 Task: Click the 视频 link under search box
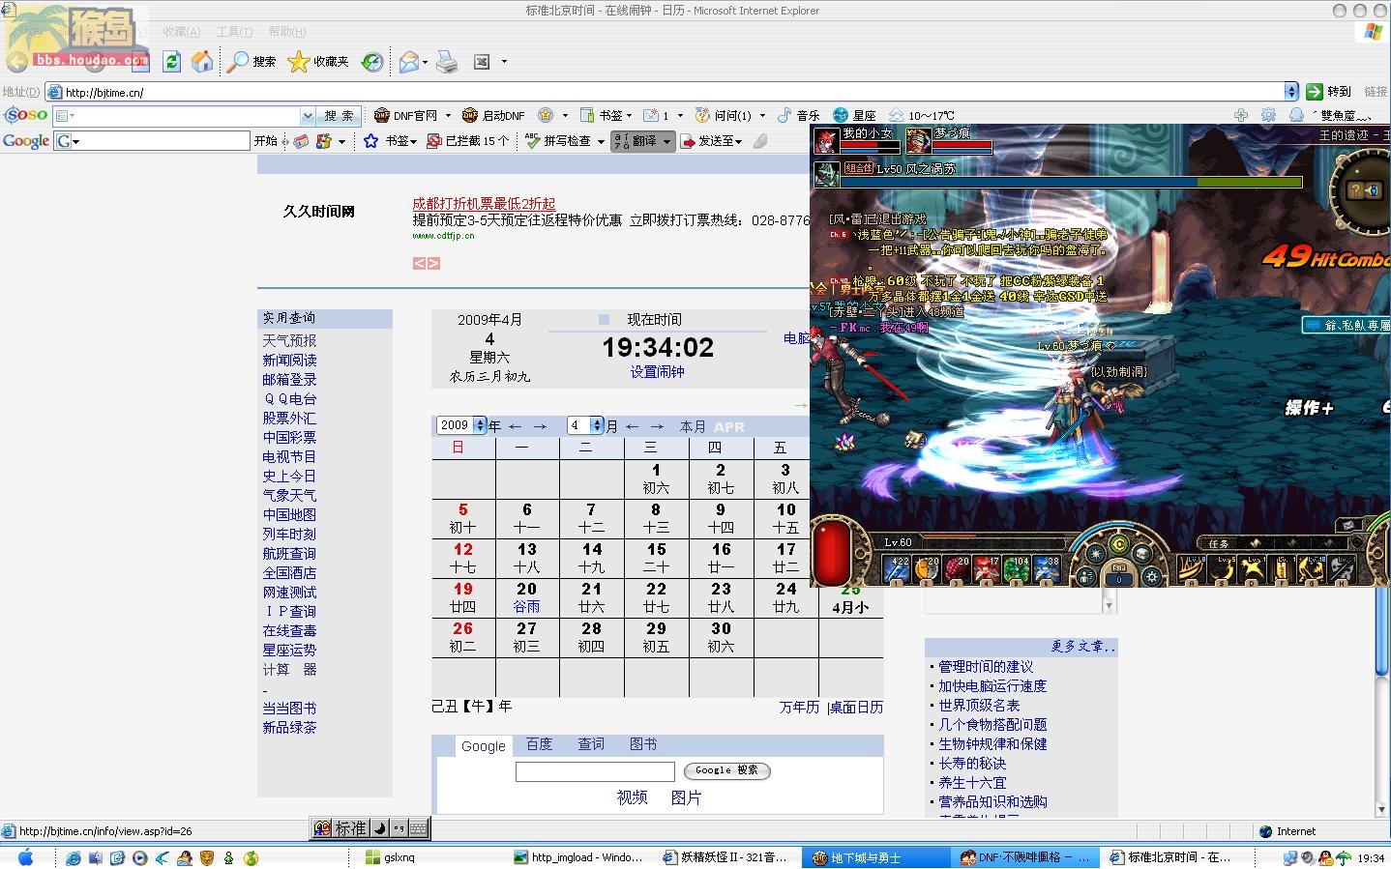pyautogui.click(x=632, y=797)
